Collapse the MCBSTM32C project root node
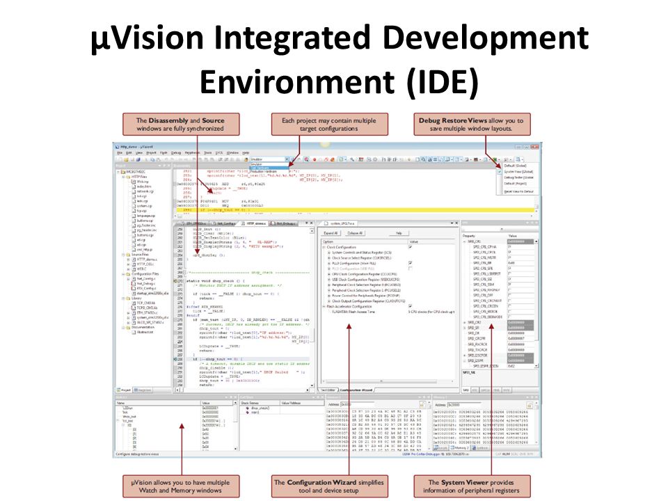Screen dimensions: 668x501 [x=119, y=172]
